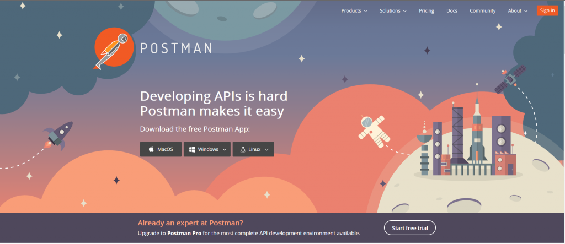This screenshot has width=565, height=244.
Task: Click the orange Postman astronaut logo
Action: pos(114,48)
